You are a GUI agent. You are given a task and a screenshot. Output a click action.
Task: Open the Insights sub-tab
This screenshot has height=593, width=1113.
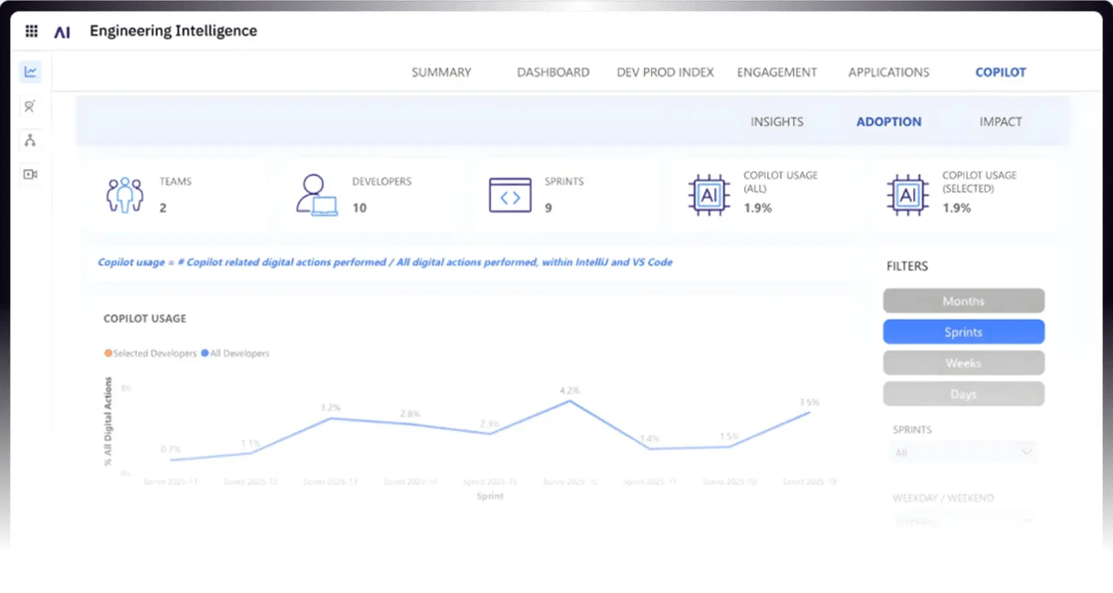click(x=777, y=122)
